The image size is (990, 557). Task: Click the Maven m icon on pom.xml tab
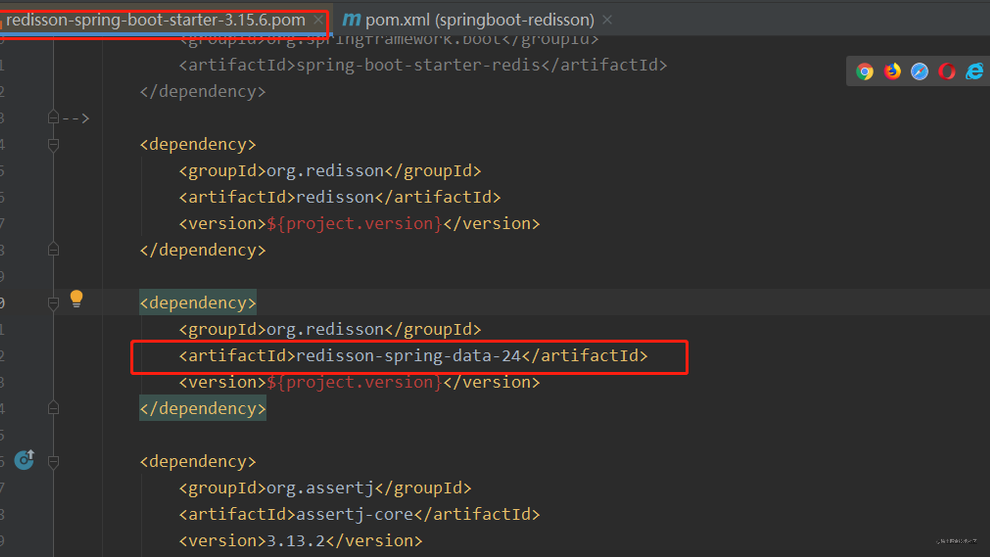[351, 19]
